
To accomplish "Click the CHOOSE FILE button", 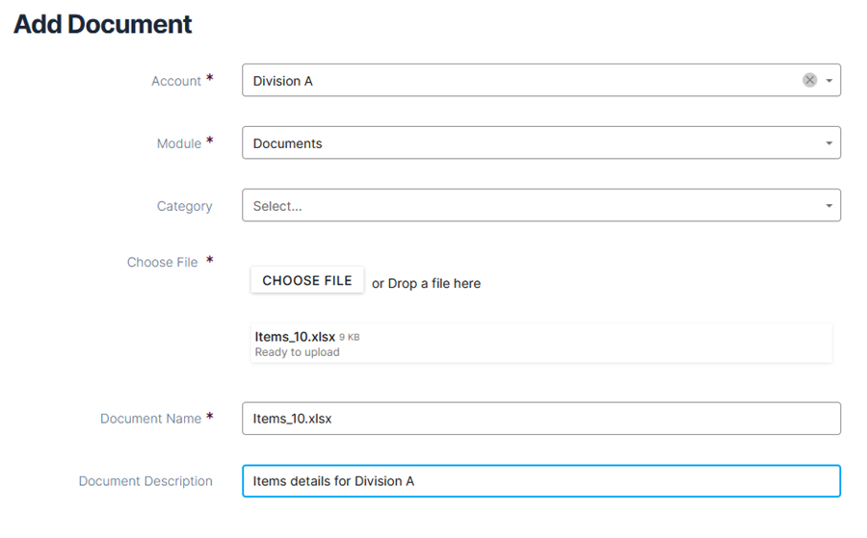I will pyautogui.click(x=307, y=280).
